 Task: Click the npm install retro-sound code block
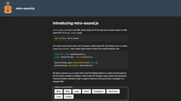tap(90, 38)
